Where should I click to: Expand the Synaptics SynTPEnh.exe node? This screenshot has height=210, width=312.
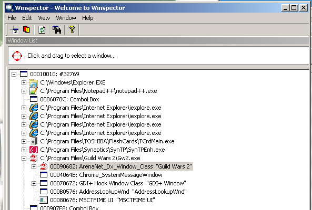(x=24, y=150)
